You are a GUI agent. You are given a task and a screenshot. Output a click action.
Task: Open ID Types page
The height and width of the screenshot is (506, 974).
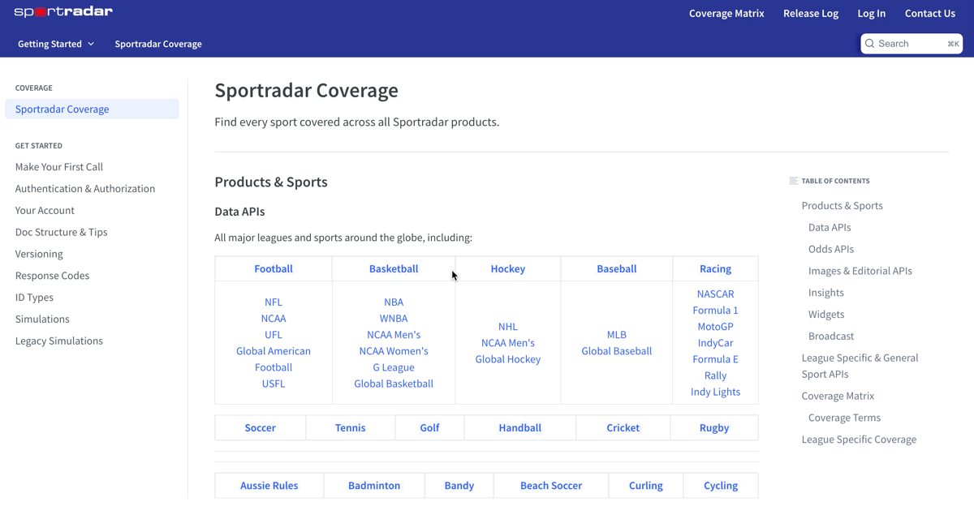[x=34, y=298]
